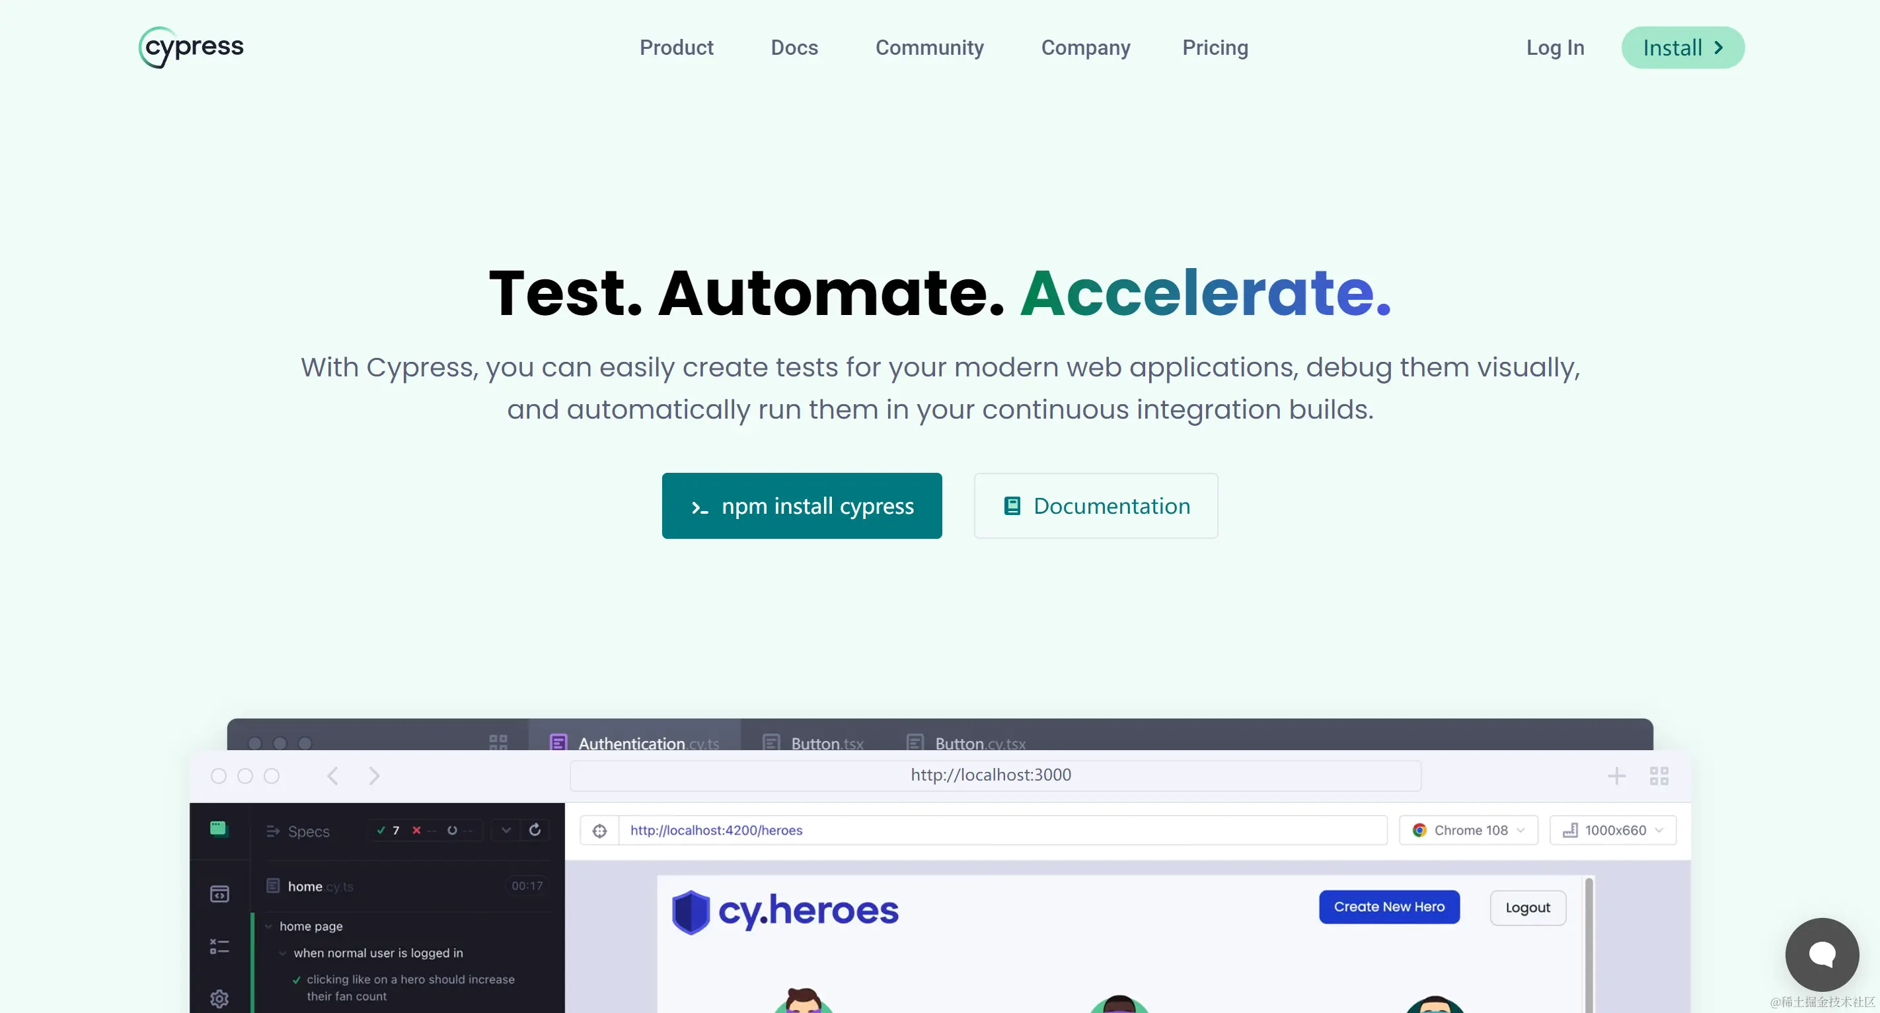Open the Product menu
1880x1013 pixels.
click(x=676, y=48)
